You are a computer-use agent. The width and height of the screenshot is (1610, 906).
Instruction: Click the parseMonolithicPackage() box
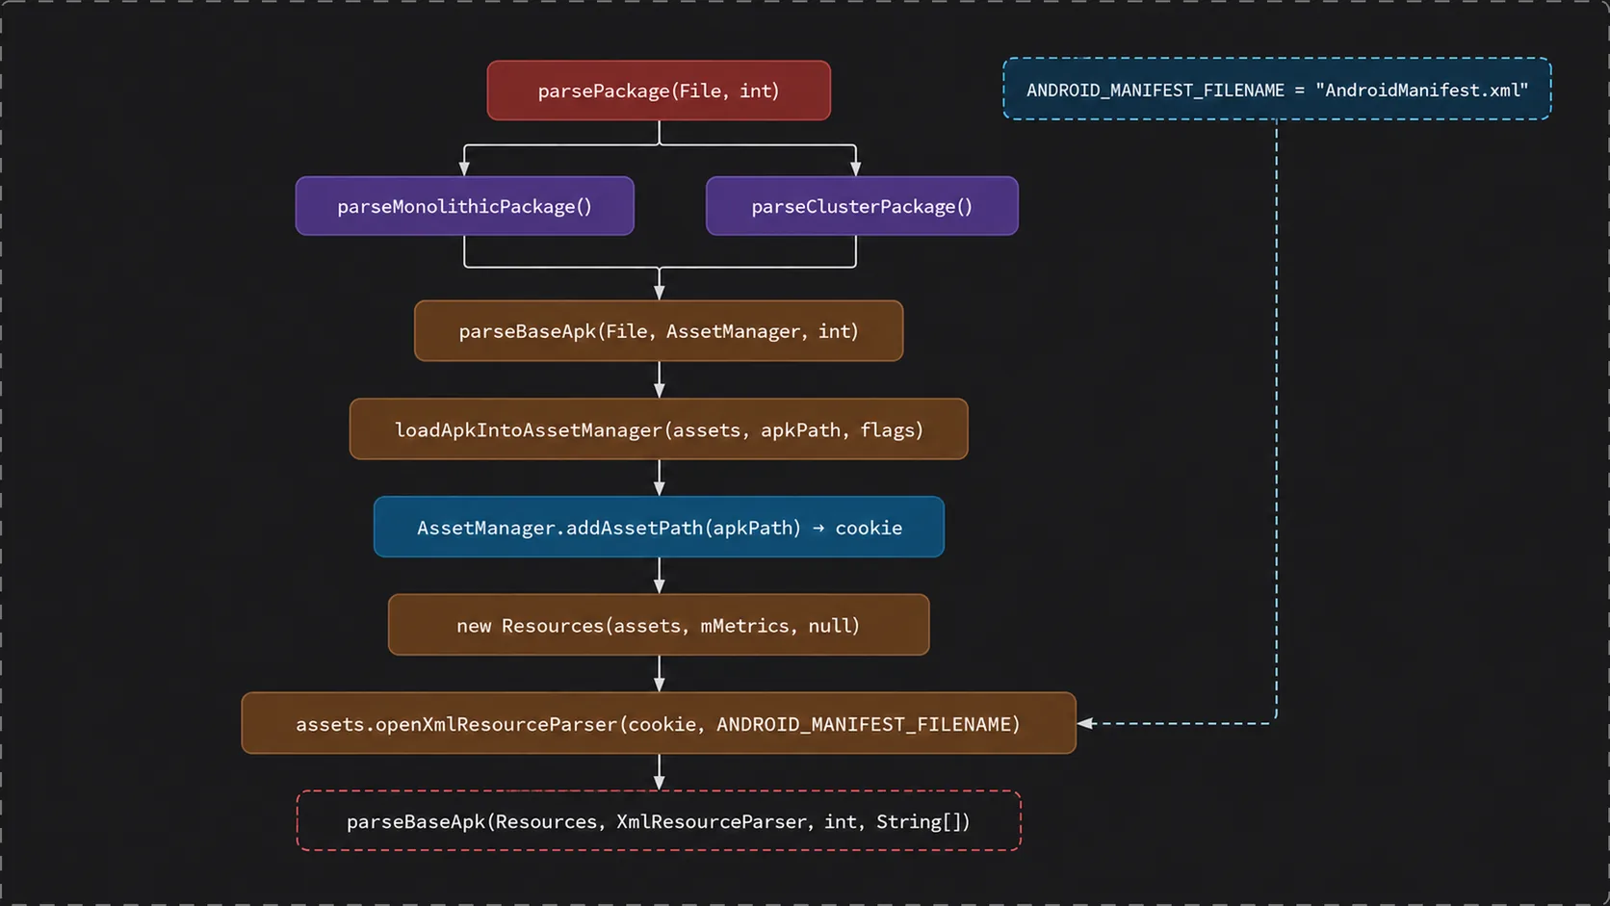point(464,206)
